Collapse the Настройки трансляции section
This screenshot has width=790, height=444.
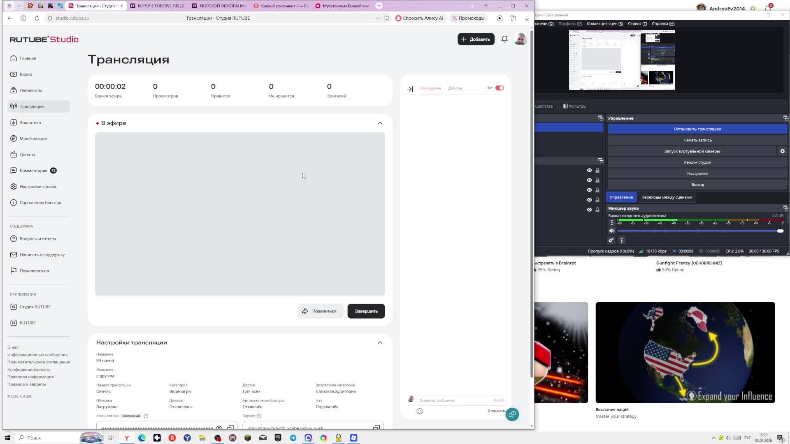(x=380, y=342)
